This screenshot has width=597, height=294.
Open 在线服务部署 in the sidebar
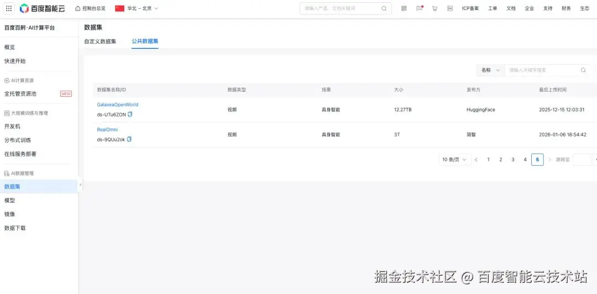pos(20,154)
